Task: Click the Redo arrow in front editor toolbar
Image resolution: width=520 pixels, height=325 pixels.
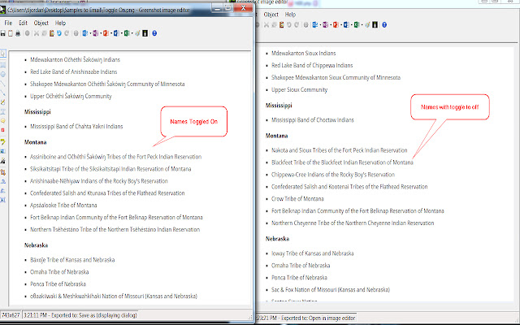Action: click(x=67, y=33)
